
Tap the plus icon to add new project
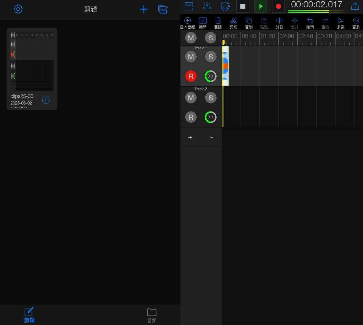tap(144, 9)
